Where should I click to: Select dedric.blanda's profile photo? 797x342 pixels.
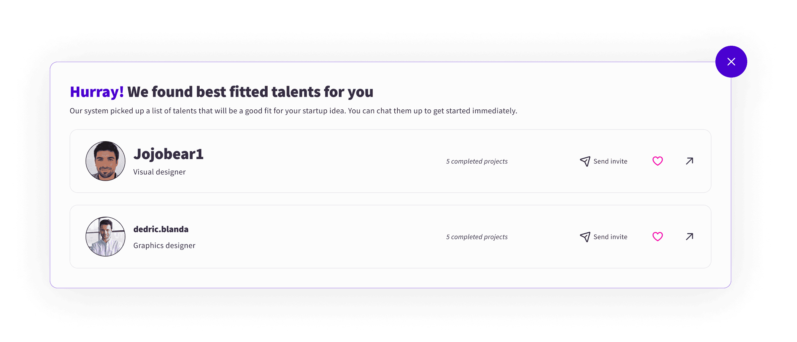(x=105, y=237)
